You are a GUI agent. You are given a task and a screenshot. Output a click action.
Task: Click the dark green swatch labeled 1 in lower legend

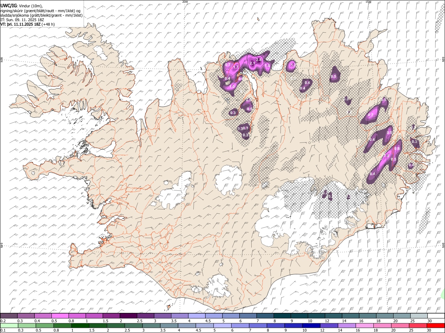point(80,325)
